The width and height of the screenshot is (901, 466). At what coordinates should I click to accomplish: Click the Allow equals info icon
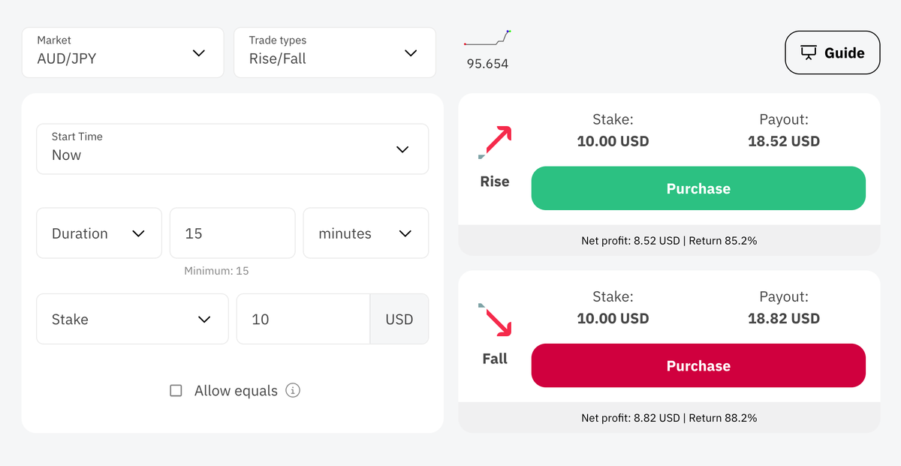pos(293,390)
